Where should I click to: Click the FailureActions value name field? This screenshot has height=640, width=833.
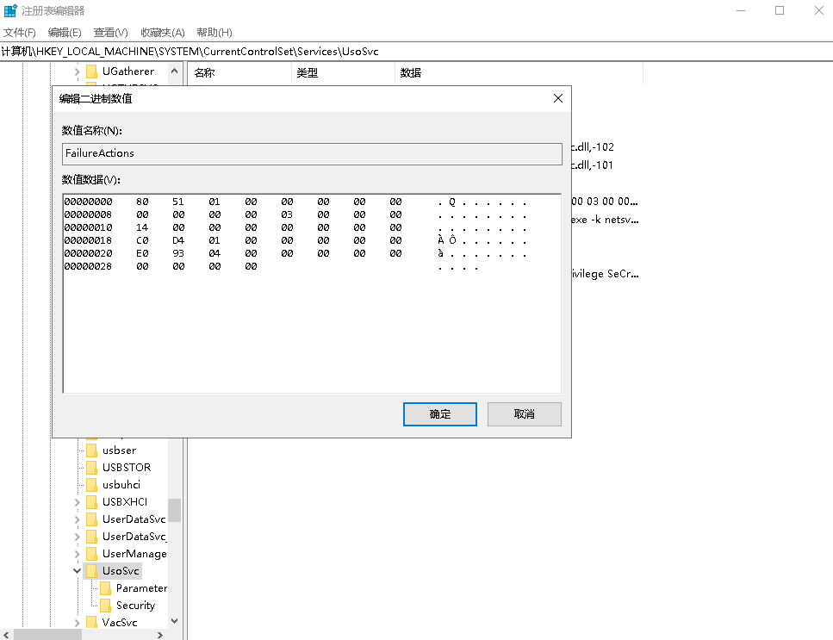(312, 153)
